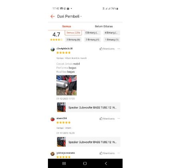Image resolution: width=173 pixels, height=168 pixels.
Task: Tap the orange back arrow icon
Action: [53, 16]
